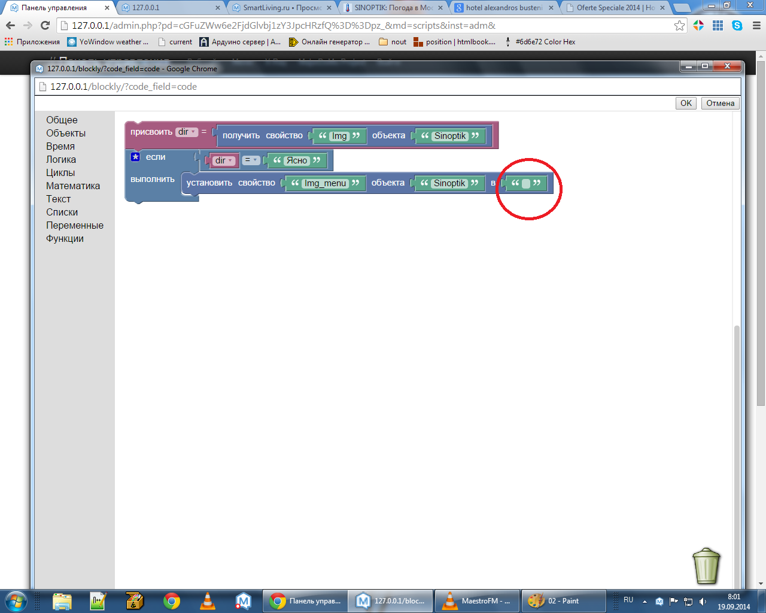Click the network icon in the system tray
The height and width of the screenshot is (613, 766).
pyautogui.click(x=688, y=601)
